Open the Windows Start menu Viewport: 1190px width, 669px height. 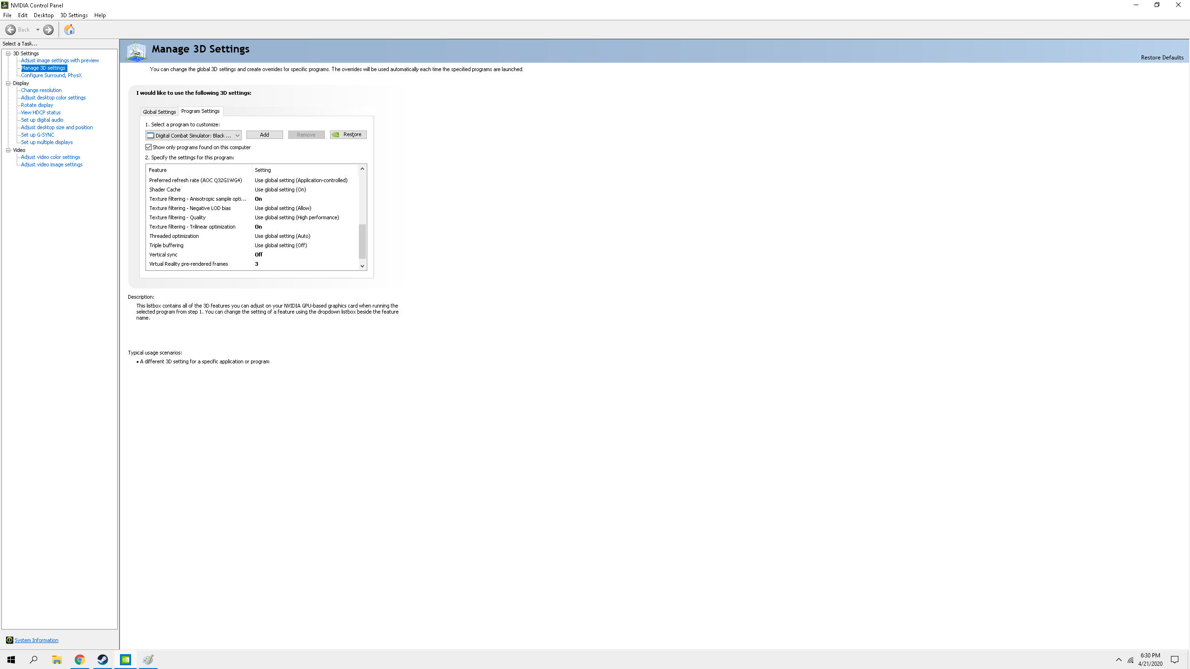11,660
